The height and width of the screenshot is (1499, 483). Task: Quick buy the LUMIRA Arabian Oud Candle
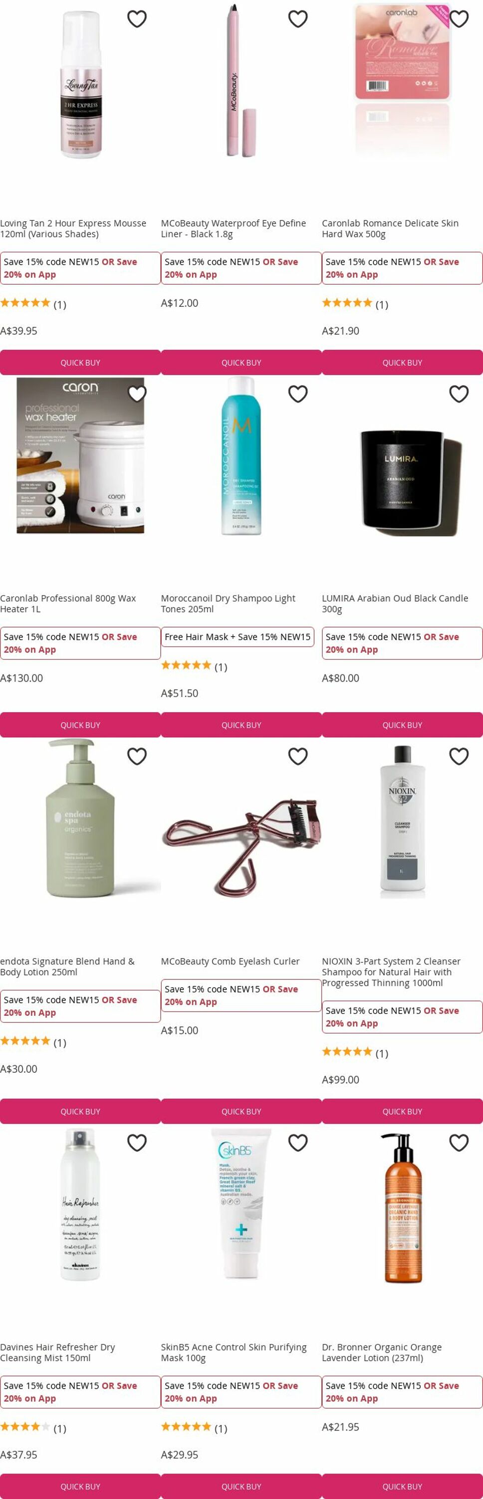tap(402, 725)
